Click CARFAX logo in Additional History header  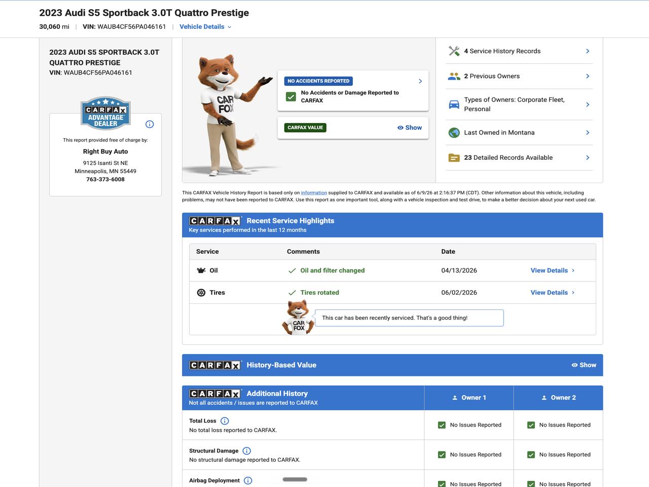click(x=215, y=394)
